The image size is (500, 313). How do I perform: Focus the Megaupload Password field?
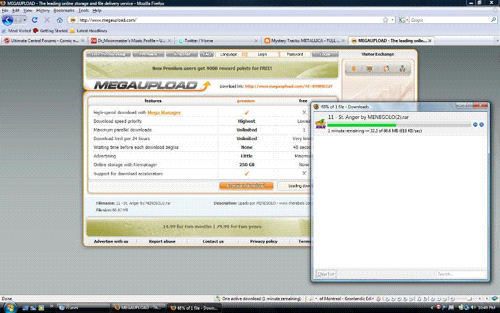[x=295, y=54]
